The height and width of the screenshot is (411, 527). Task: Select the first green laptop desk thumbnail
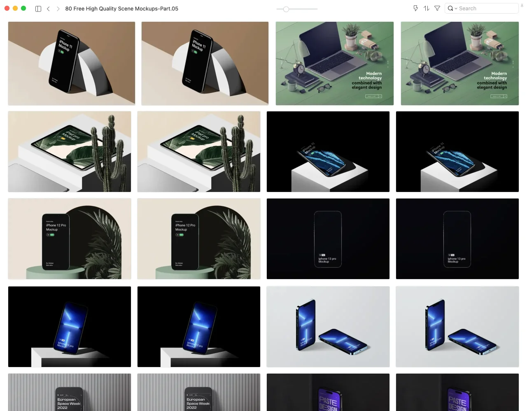click(x=334, y=63)
